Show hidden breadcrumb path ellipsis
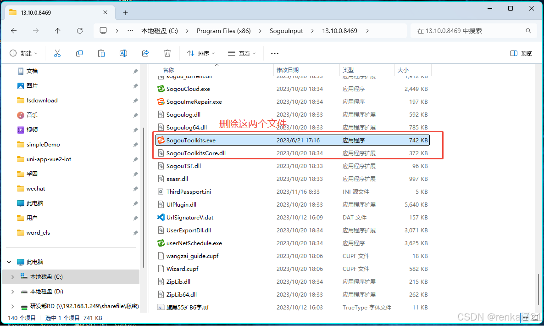 pos(130,31)
